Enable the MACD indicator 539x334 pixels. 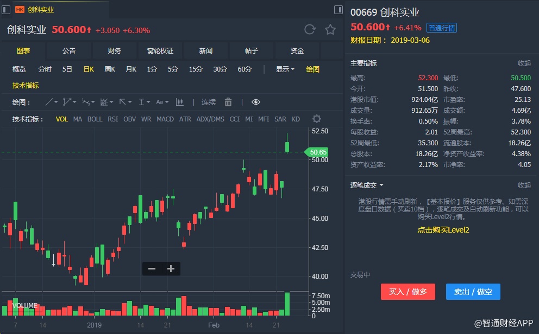165,119
